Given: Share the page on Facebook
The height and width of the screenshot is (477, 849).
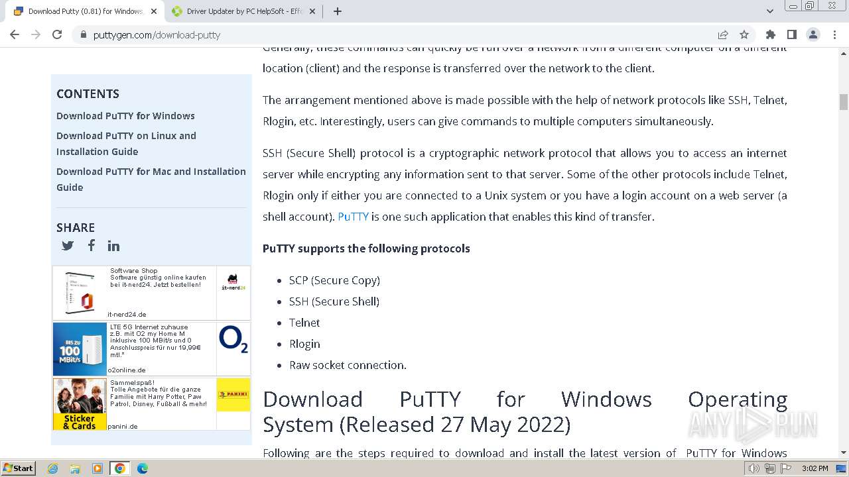Looking at the screenshot, I should coord(92,245).
